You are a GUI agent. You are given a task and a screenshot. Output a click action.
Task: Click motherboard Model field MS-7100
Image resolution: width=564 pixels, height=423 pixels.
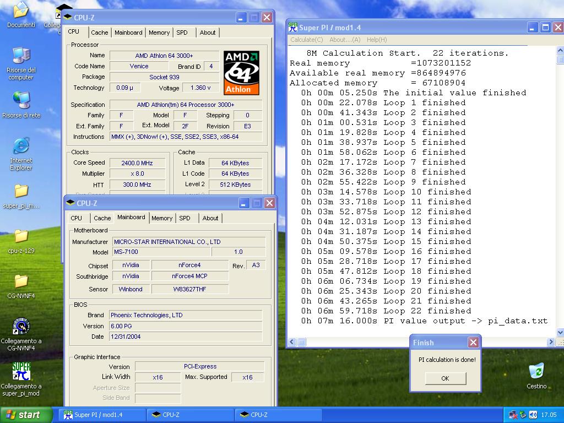[x=161, y=252]
